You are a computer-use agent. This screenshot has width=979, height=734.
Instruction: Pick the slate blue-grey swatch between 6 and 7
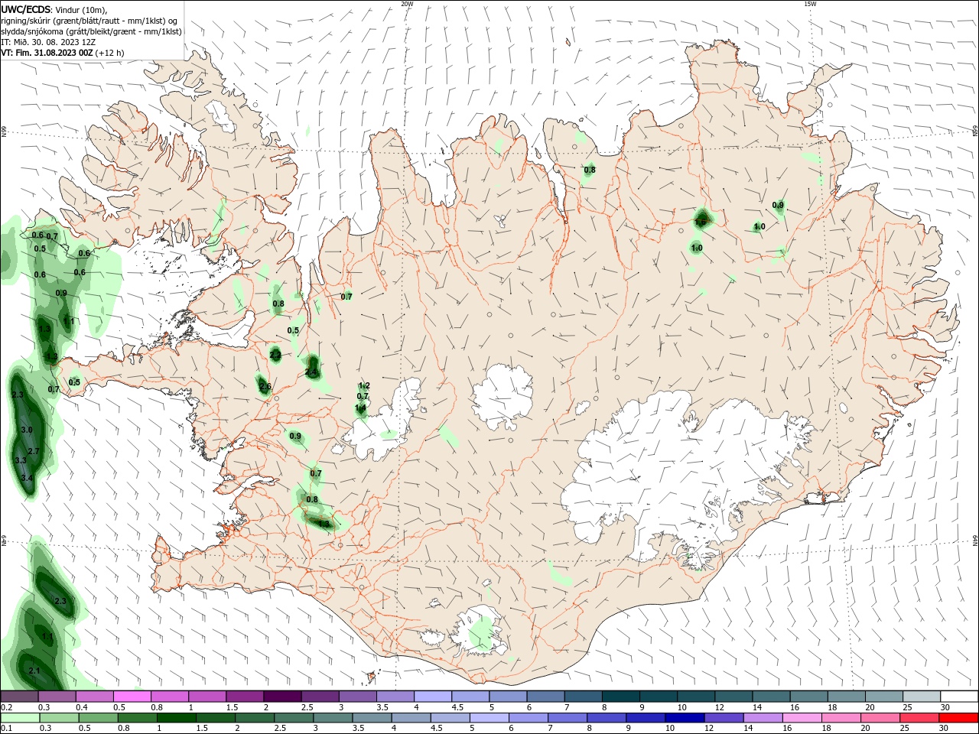(x=546, y=697)
